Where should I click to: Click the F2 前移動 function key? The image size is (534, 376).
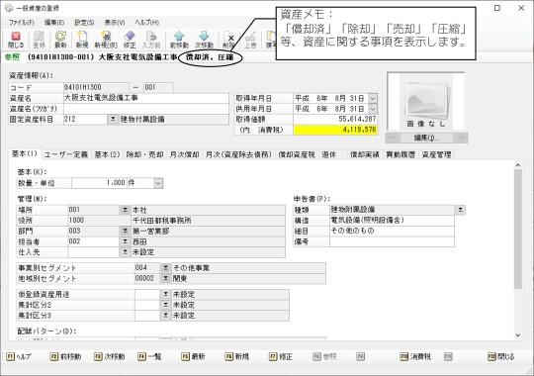point(65,356)
